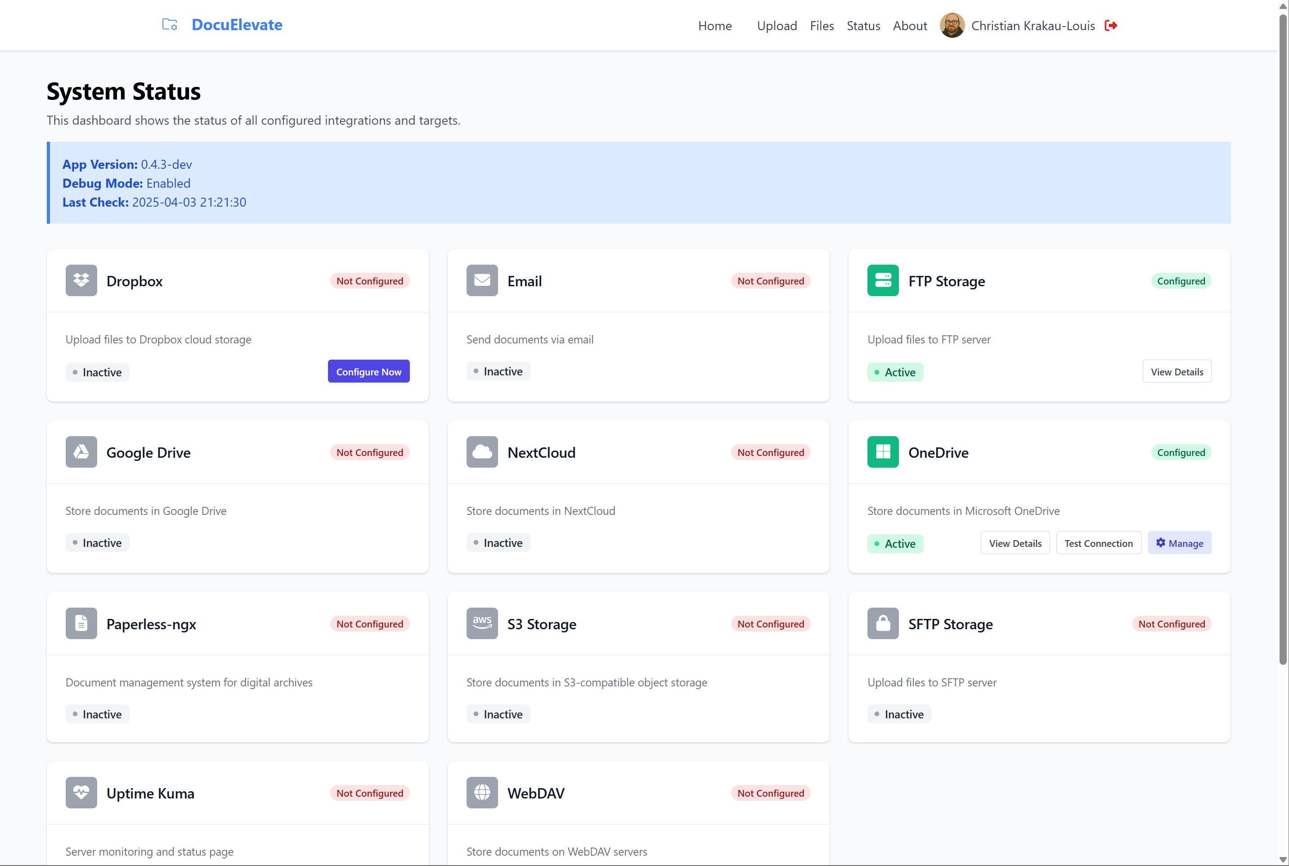Open the Home navigation item
Screen dimensions: 1289x866
(715, 26)
